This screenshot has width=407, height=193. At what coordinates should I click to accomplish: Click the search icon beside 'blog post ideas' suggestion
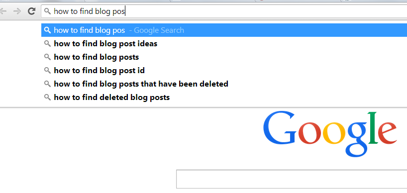47,43
